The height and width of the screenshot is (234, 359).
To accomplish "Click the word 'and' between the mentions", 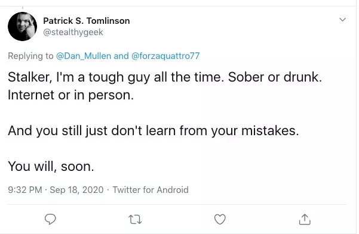I will tap(121, 56).
